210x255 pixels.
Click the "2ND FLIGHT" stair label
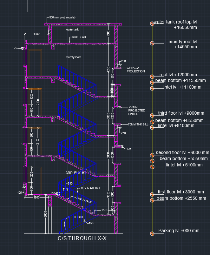pos(84,200)
